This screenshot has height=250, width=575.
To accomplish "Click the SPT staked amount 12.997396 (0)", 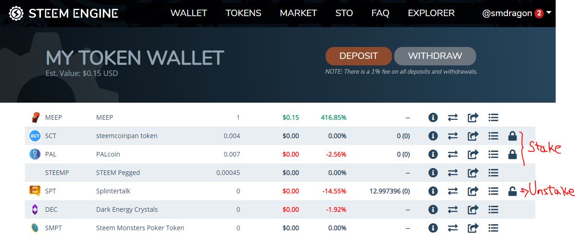I will (390, 191).
